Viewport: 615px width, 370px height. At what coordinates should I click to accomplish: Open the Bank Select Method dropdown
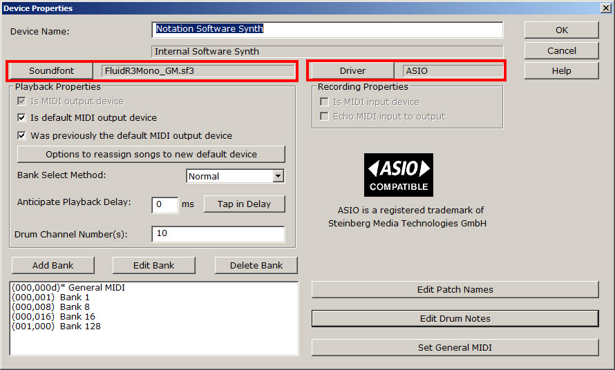point(278,176)
